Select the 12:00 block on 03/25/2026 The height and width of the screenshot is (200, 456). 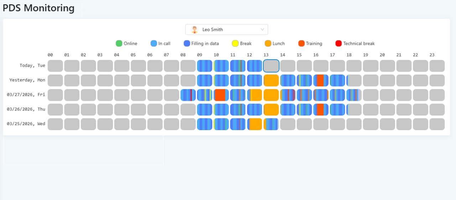[254, 124]
